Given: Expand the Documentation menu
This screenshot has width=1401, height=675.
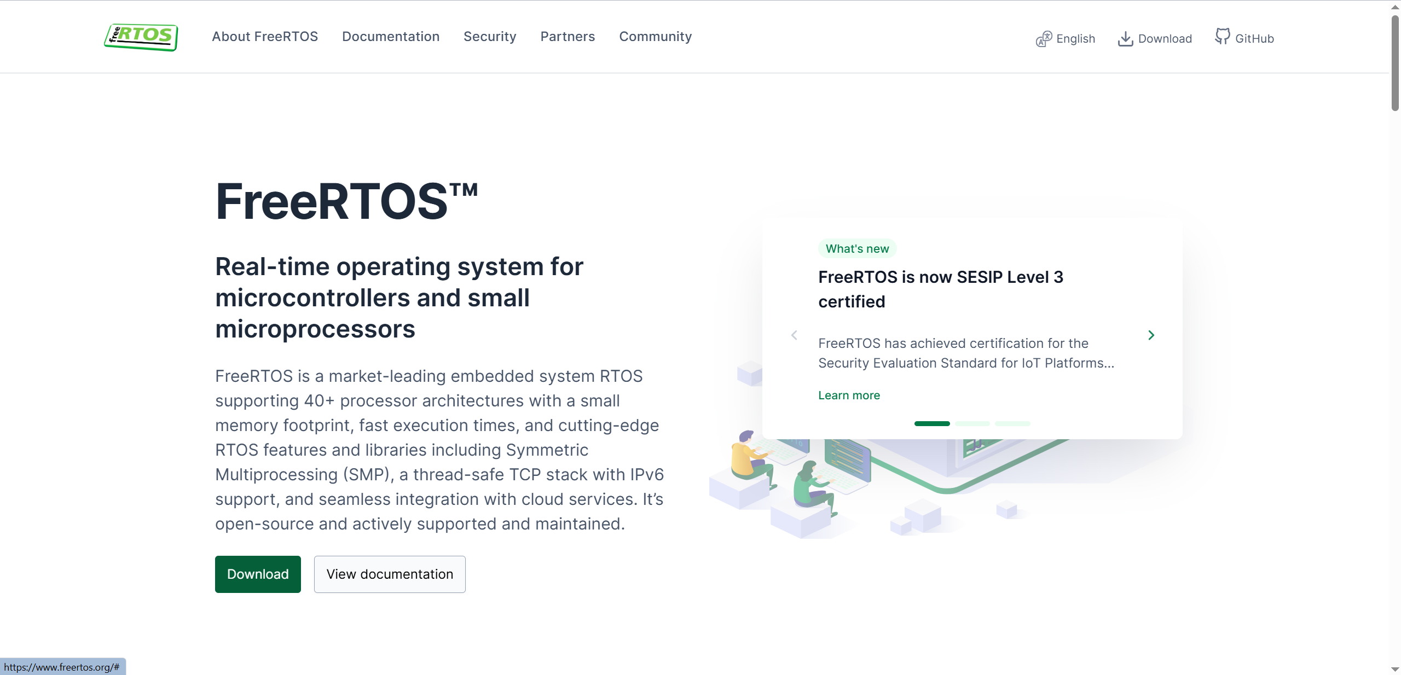Looking at the screenshot, I should coord(391,37).
